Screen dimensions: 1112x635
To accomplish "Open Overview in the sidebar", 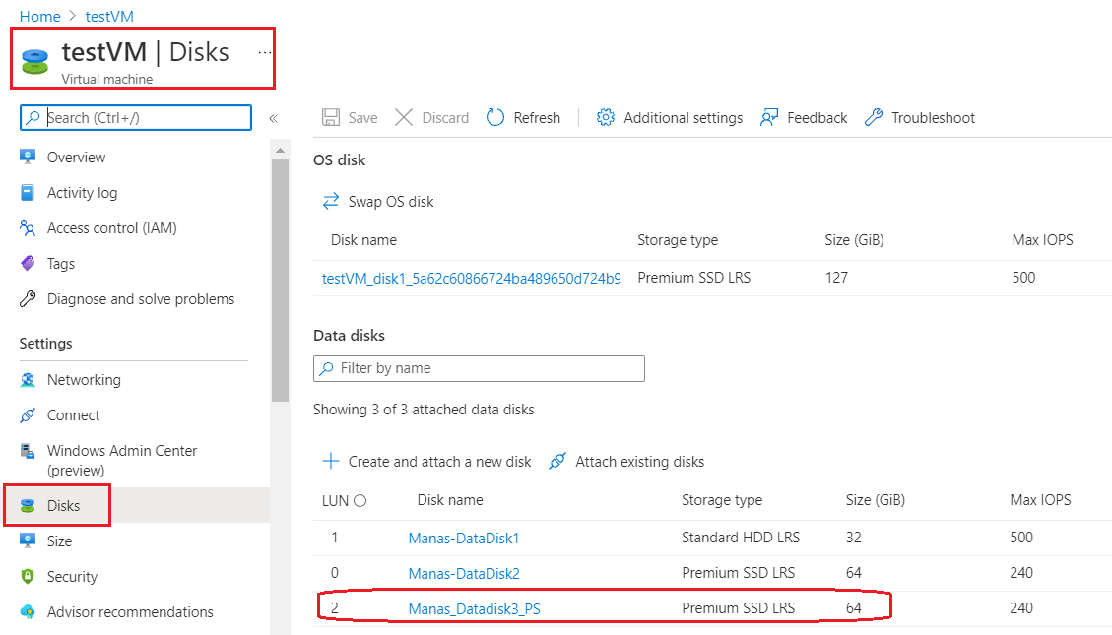I will [x=76, y=158].
